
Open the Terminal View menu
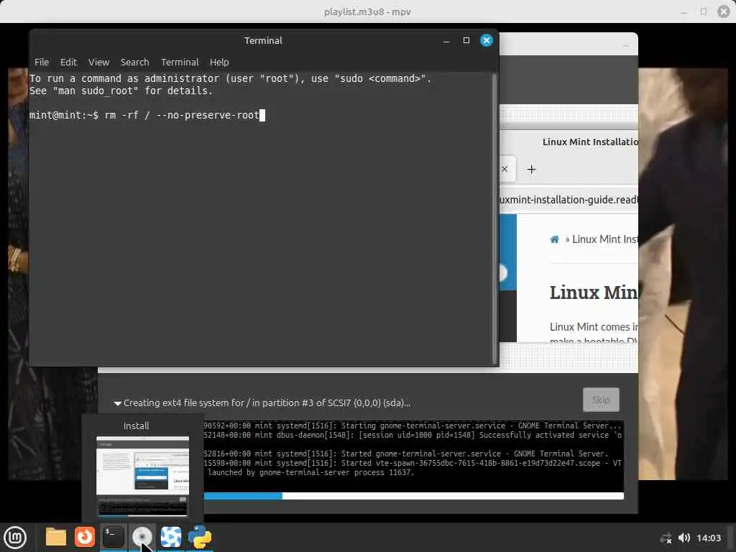coord(98,62)
